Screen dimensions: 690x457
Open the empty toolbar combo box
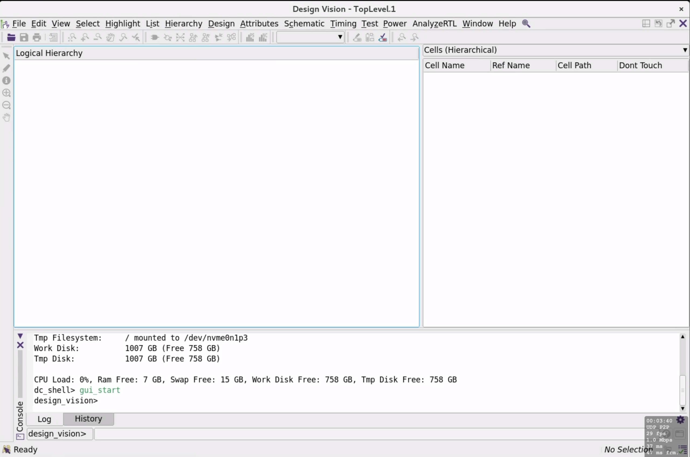(310, 37)
